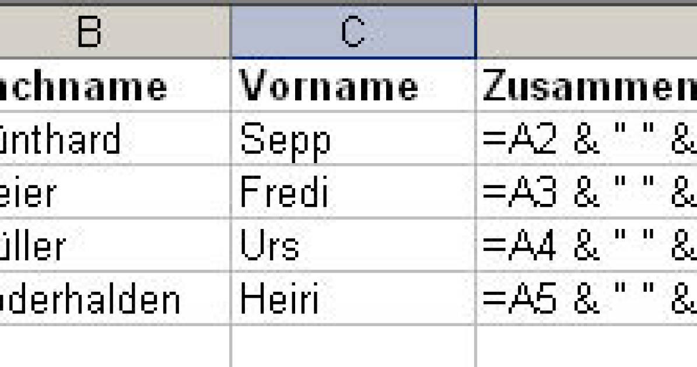Select the surname cell ending in 'derhalden'

[x=115, y=298]
